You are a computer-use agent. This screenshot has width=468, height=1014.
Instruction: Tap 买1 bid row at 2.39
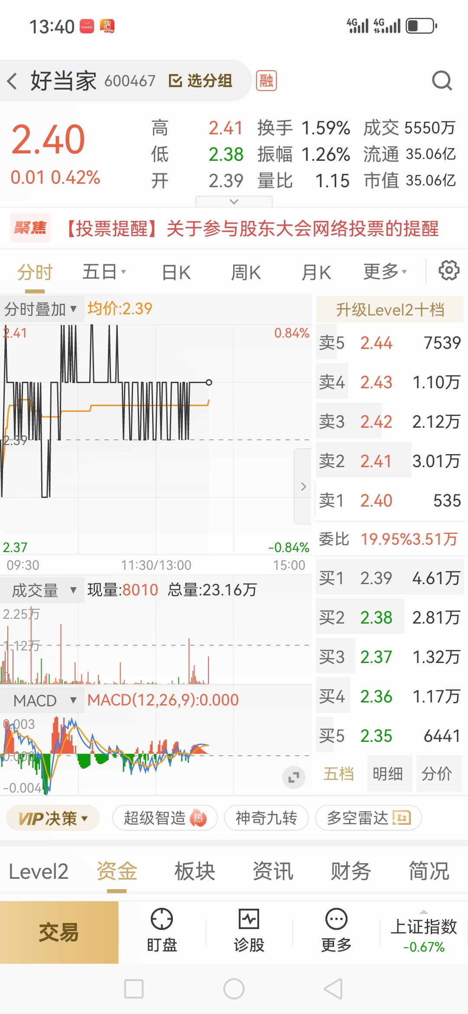390,578
